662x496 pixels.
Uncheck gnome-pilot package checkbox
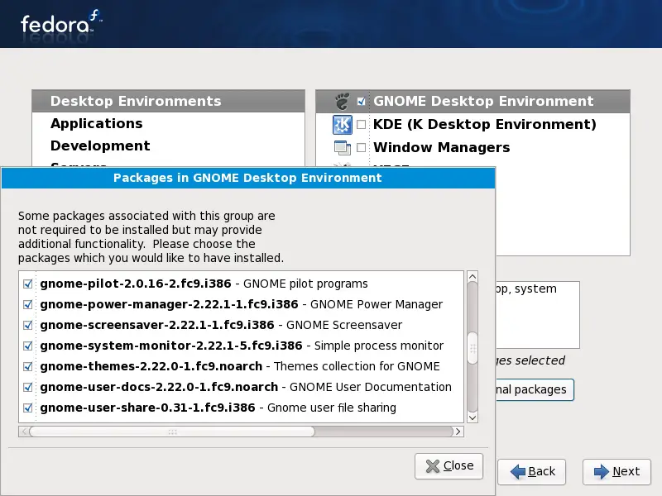coord(28,284)
